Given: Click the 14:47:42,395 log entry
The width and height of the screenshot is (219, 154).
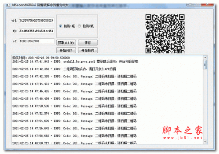Looking at the screenshot, I should point(74,76).
